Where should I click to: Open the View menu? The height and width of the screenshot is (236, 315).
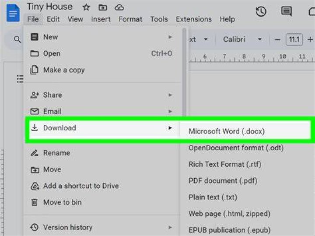pos(75,19)
